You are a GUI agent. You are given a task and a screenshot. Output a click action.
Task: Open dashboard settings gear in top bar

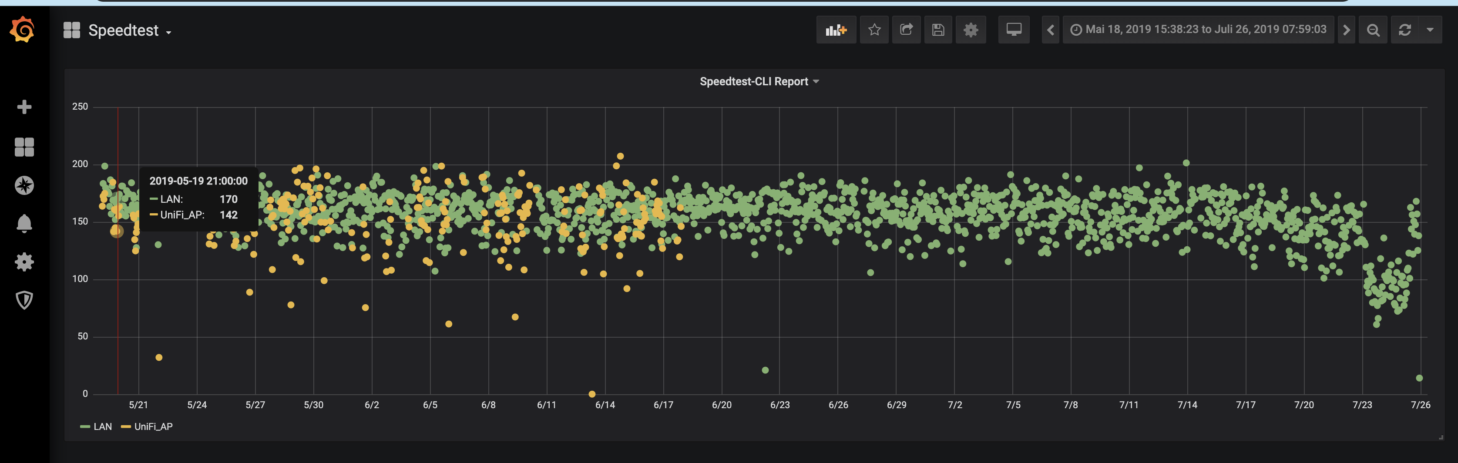point(971,30)
